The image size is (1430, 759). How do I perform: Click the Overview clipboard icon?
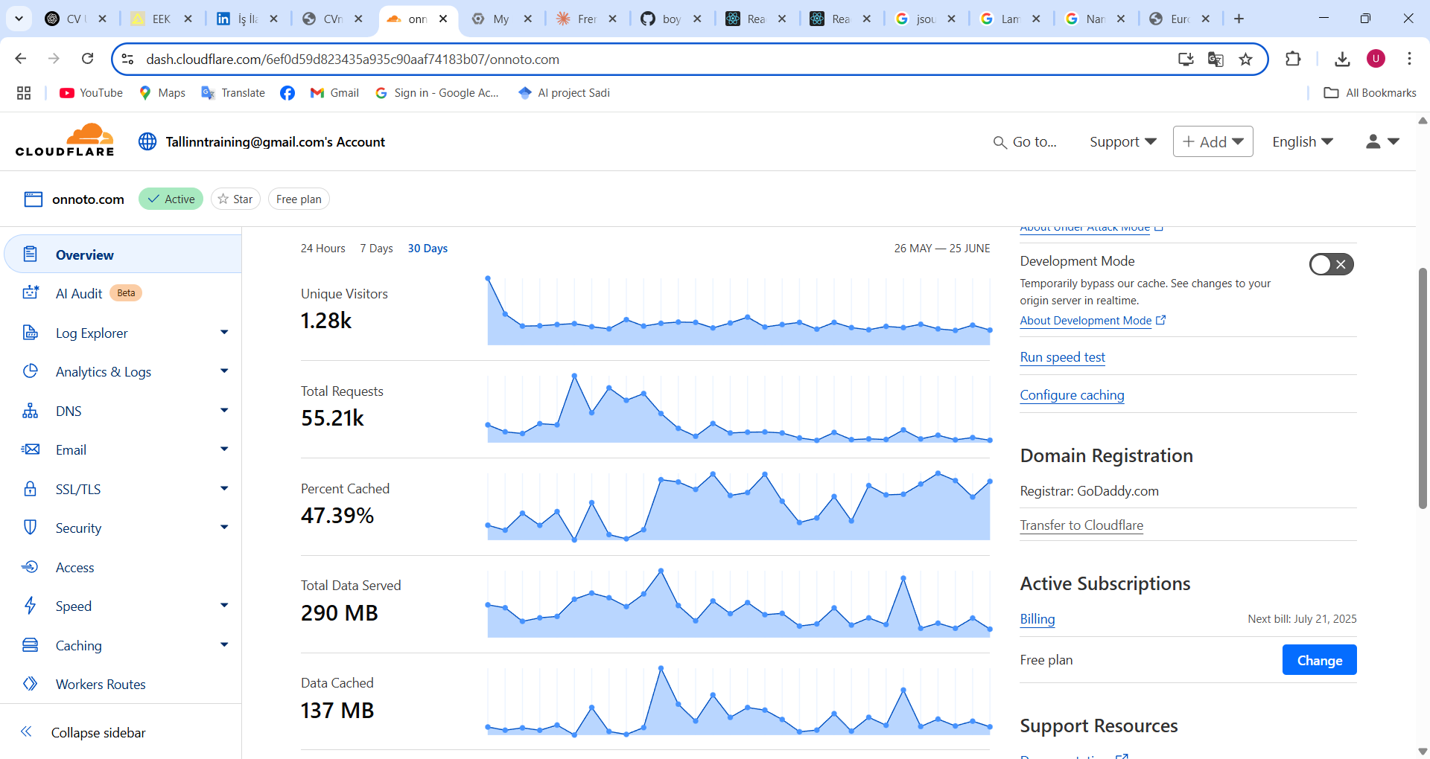click(x=30, y=254)
